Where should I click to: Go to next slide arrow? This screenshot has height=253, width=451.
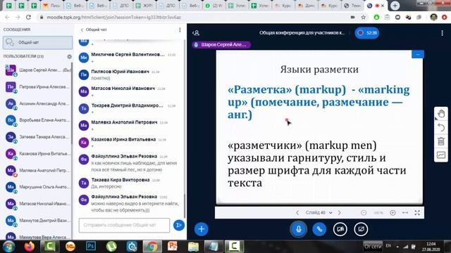coord(340,213)
